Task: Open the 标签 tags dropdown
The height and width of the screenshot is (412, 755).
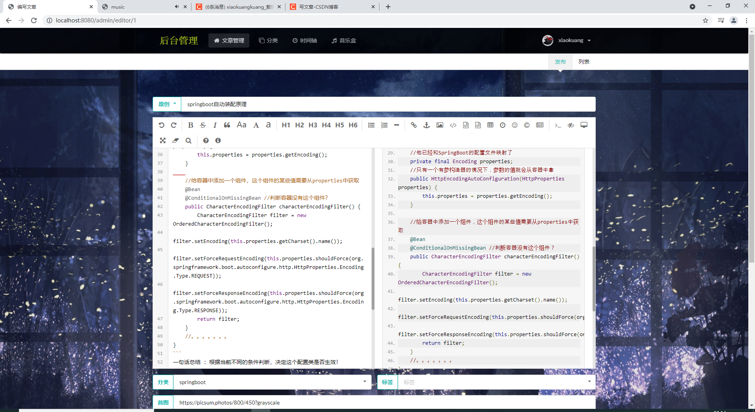Action: pos(497,382)
